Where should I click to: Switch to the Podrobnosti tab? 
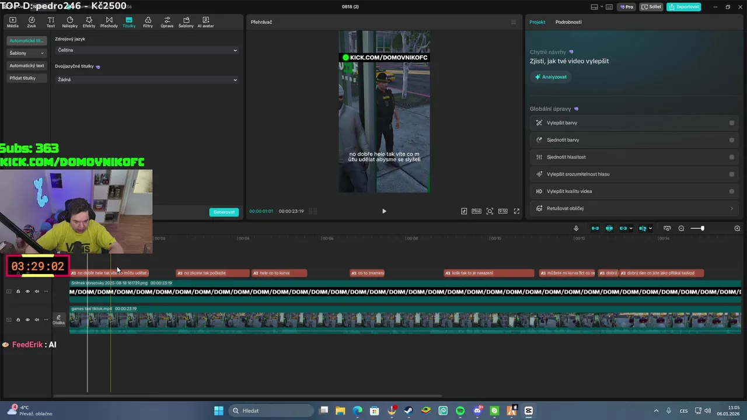tap(568, 22)
